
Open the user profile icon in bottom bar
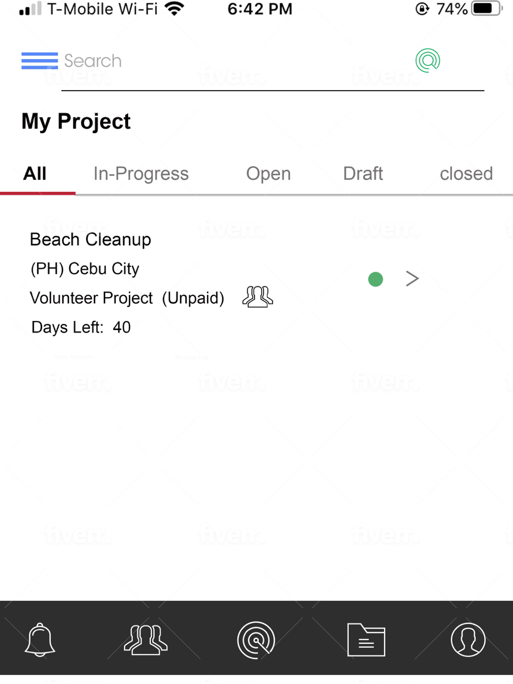(x=468, y=640)
